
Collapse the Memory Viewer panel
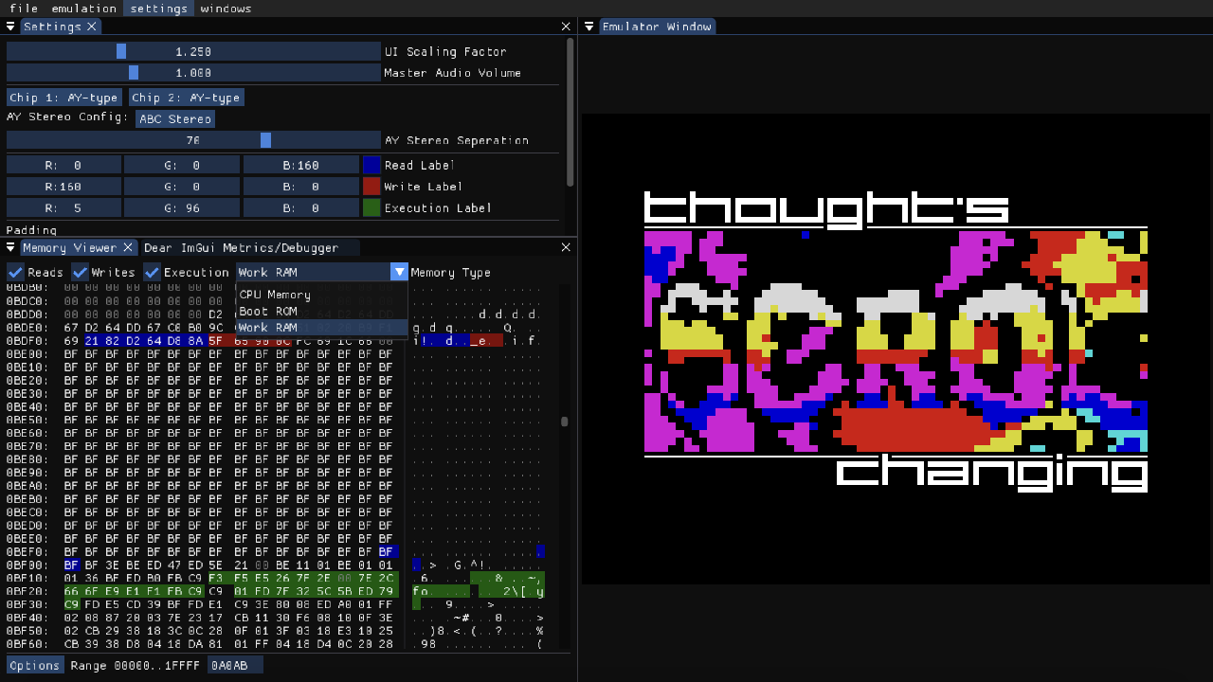9,247
